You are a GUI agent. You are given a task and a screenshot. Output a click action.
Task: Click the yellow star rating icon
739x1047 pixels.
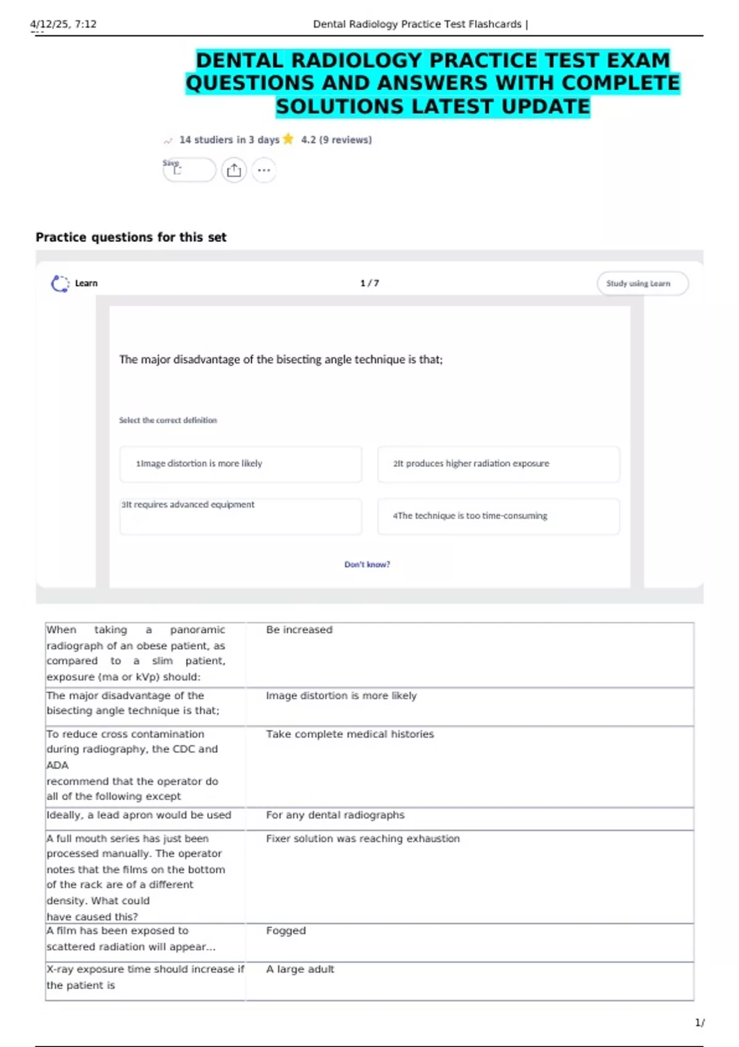pyautogui.click(x=288, y=139)
